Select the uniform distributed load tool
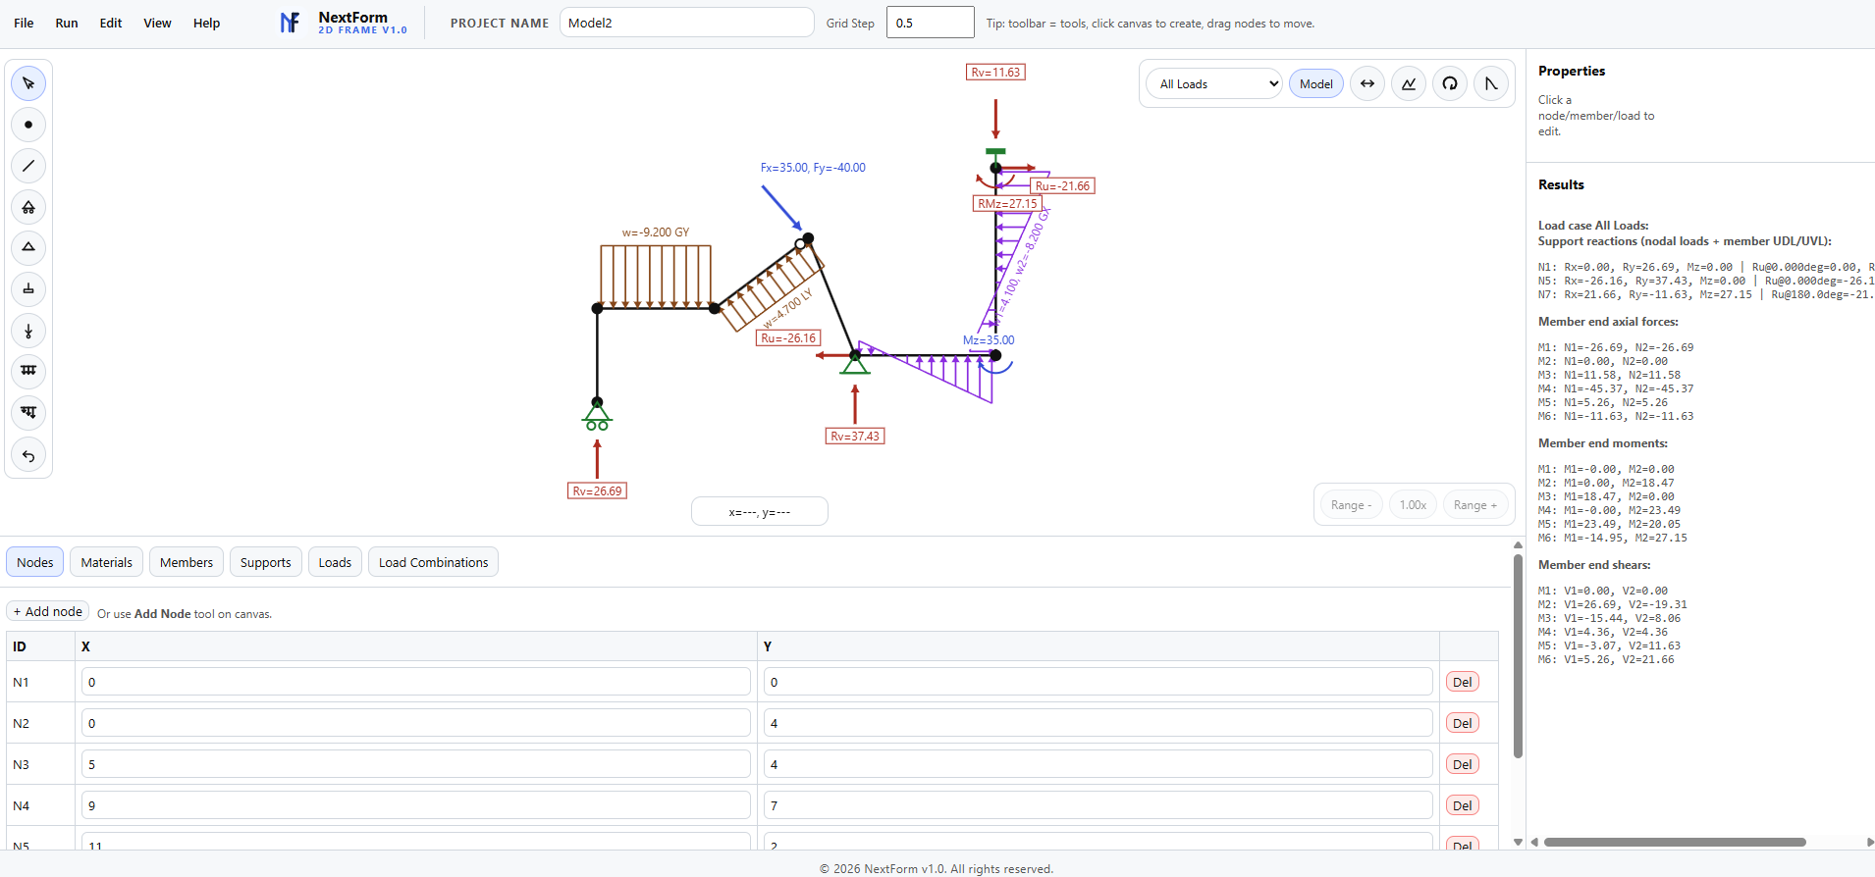The width and height of the screenshot is (1875, 877). point(28,371)
